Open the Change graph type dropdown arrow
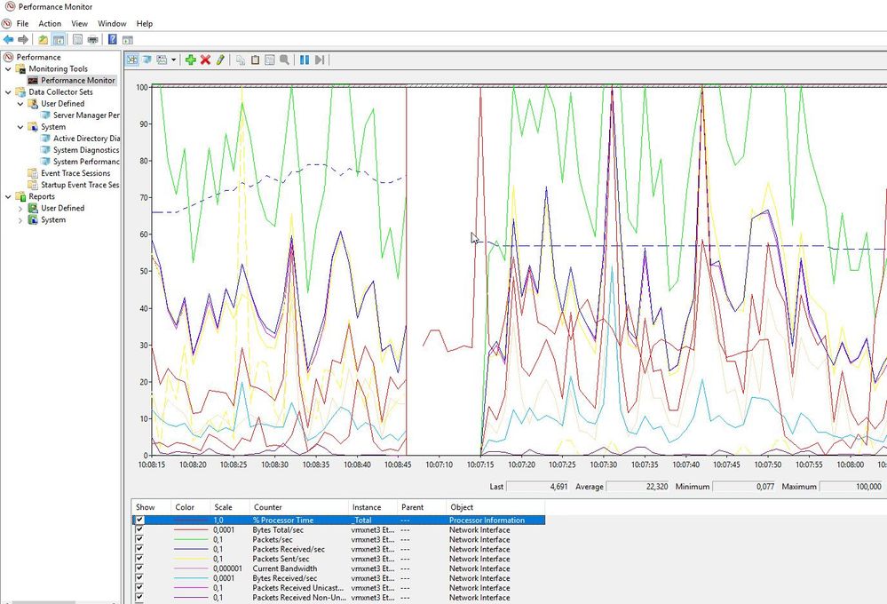887x604 pixels. tap(174, 60)
